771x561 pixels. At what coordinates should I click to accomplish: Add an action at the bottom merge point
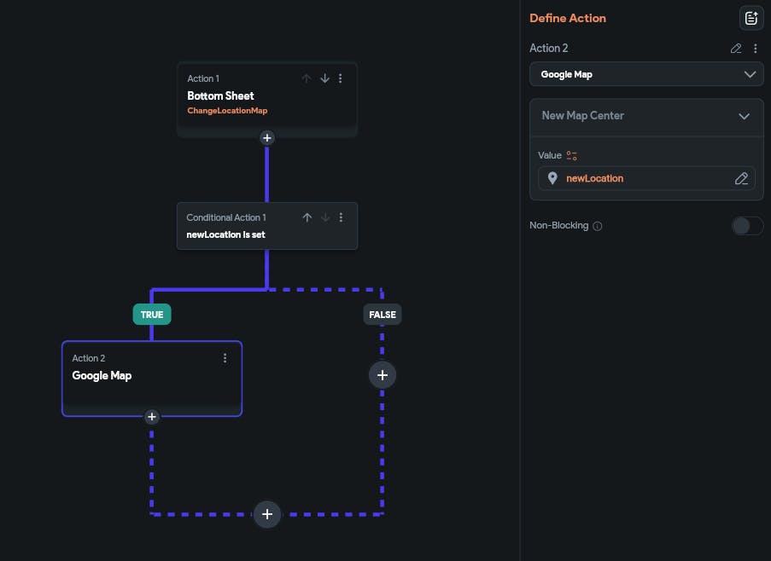[x=267, y=514]
